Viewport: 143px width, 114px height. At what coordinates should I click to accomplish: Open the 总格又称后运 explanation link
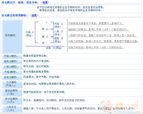coord(96,47)
